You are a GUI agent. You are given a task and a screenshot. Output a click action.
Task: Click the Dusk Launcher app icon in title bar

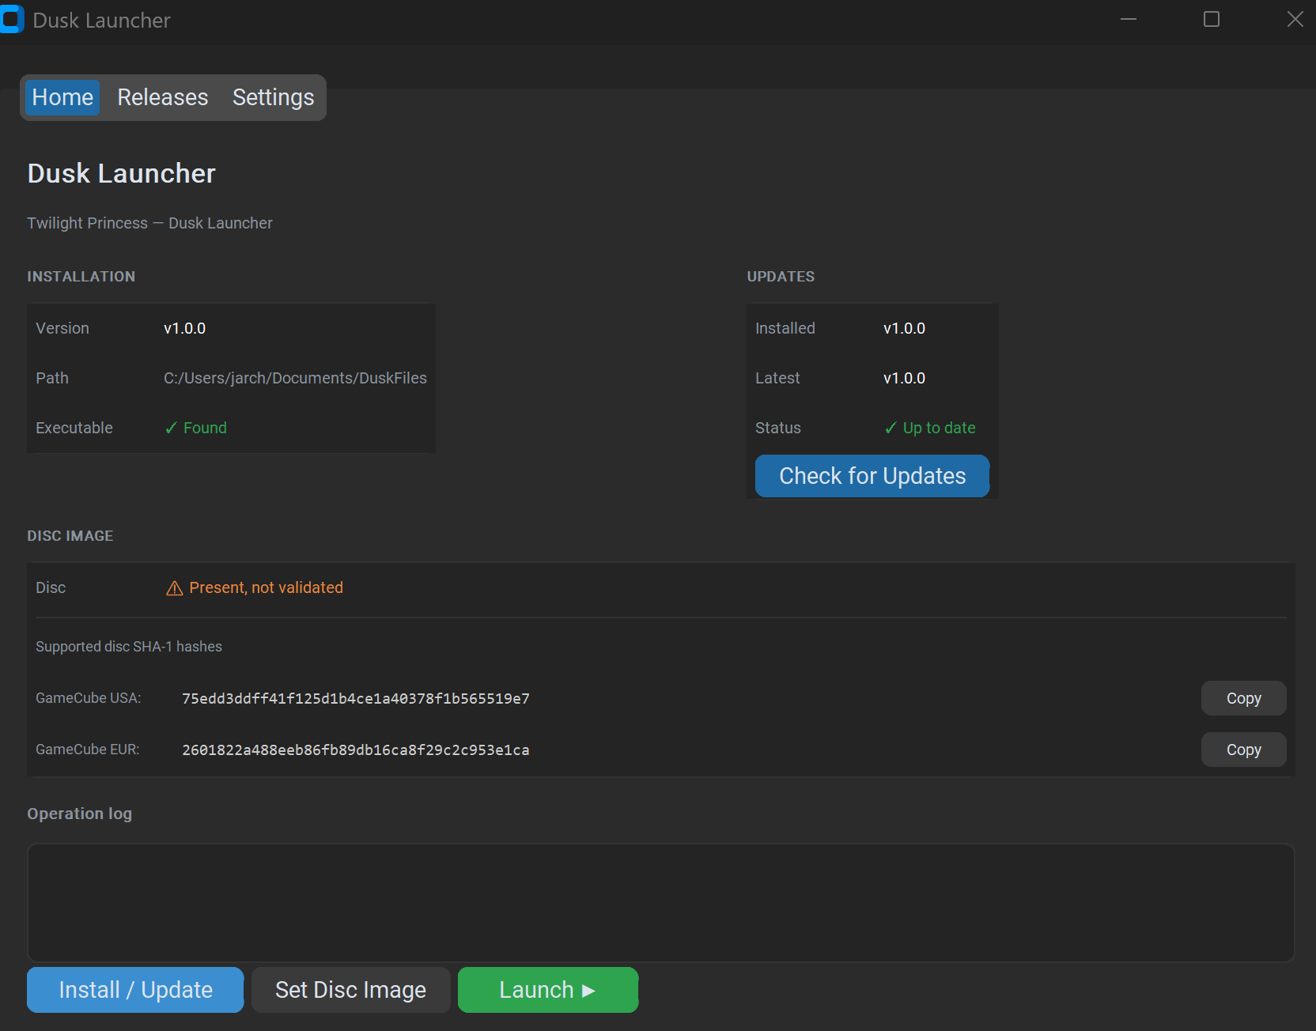(11, 20)
